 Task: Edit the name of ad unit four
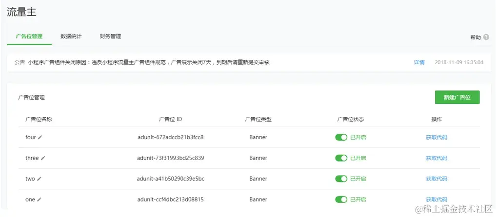tap(40, 137)
